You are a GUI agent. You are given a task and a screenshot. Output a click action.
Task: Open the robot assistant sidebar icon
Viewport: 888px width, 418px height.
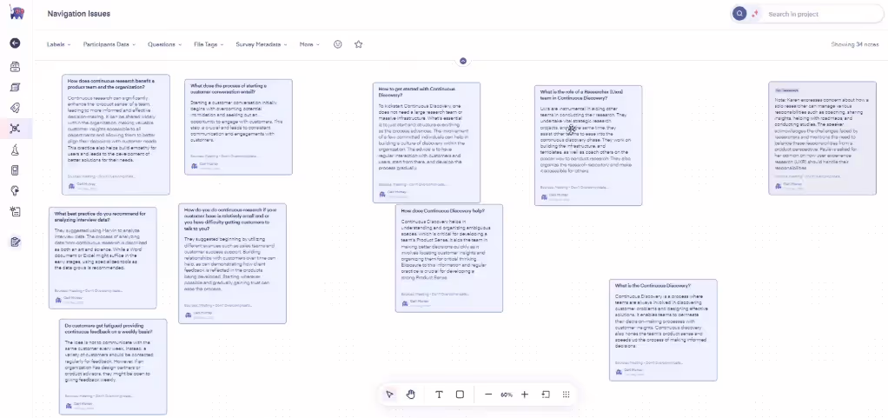click(16, 67)
